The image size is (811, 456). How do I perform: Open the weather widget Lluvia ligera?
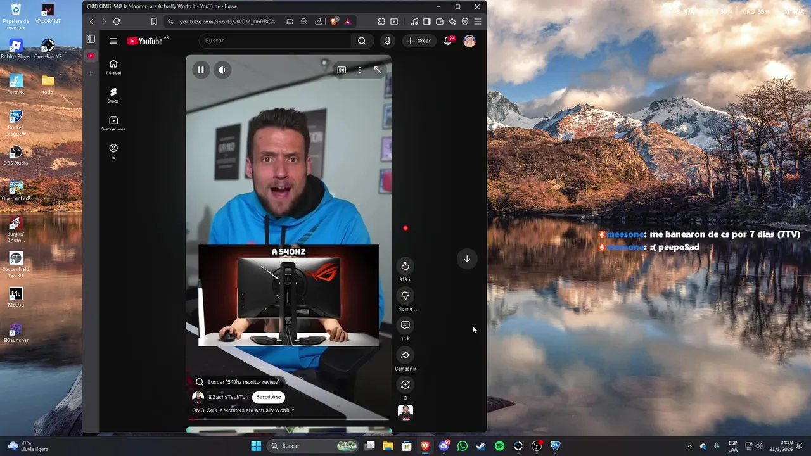click(x=28, y=446)
